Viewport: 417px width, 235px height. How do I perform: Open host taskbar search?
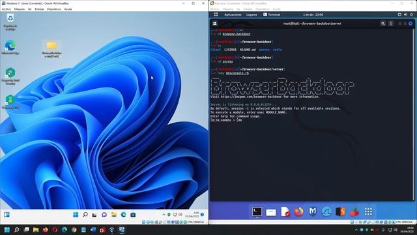tap(17, 230)
